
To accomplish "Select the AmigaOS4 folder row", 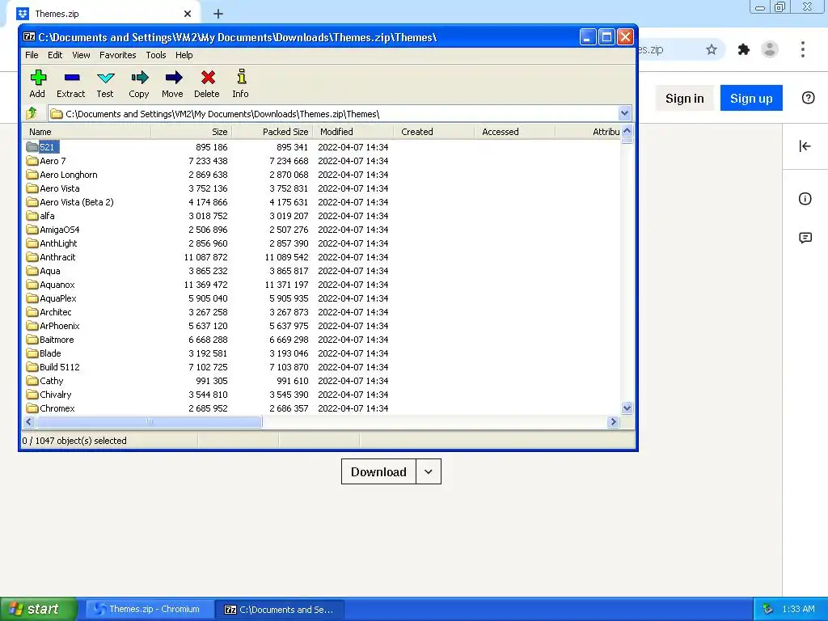I will tap(322, 229).
